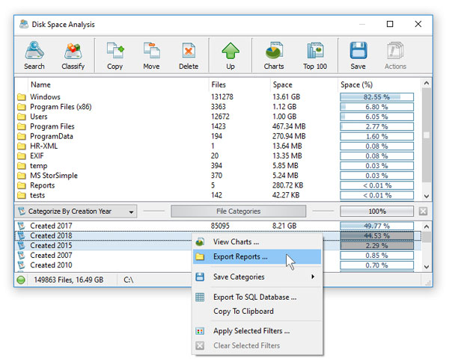Click folder list scroll up arrow
Screen dimensions: 449x361
tap(427, 83)
